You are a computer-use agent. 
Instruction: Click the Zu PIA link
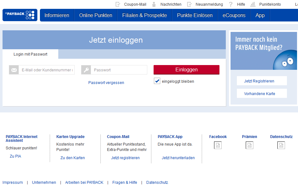point(16,156)
